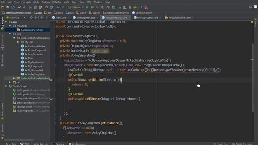Screen dimensions: 258x145
Task: Switch to the MyApplication.java tab
Action: 148,17
